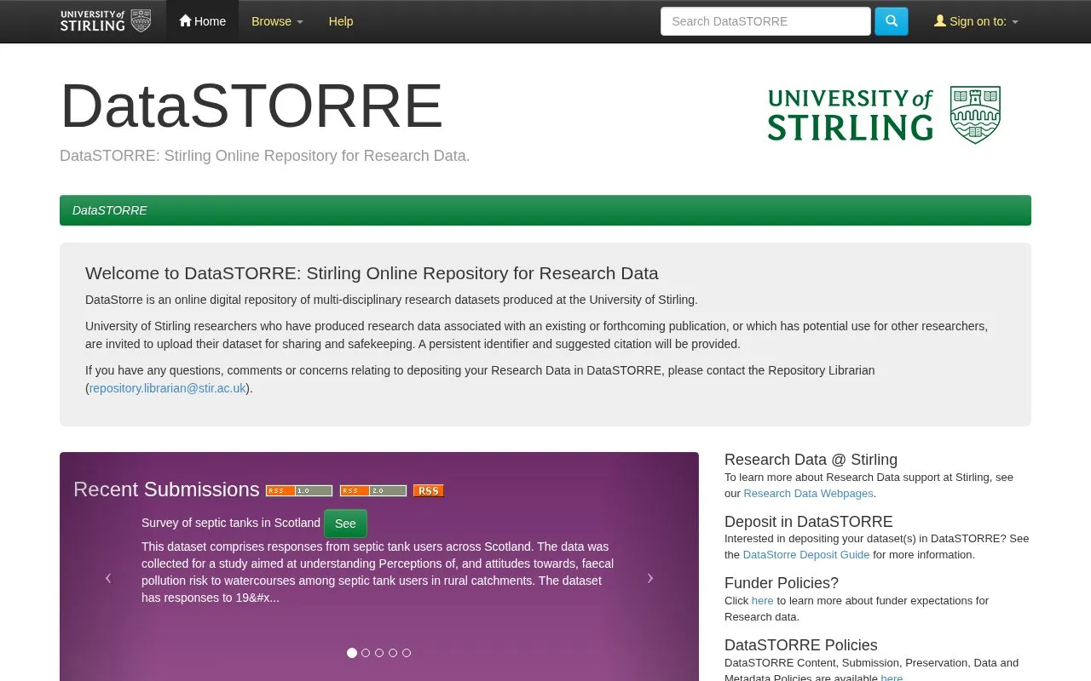Open the orange RSS feed badge

(x=429, y=490)
